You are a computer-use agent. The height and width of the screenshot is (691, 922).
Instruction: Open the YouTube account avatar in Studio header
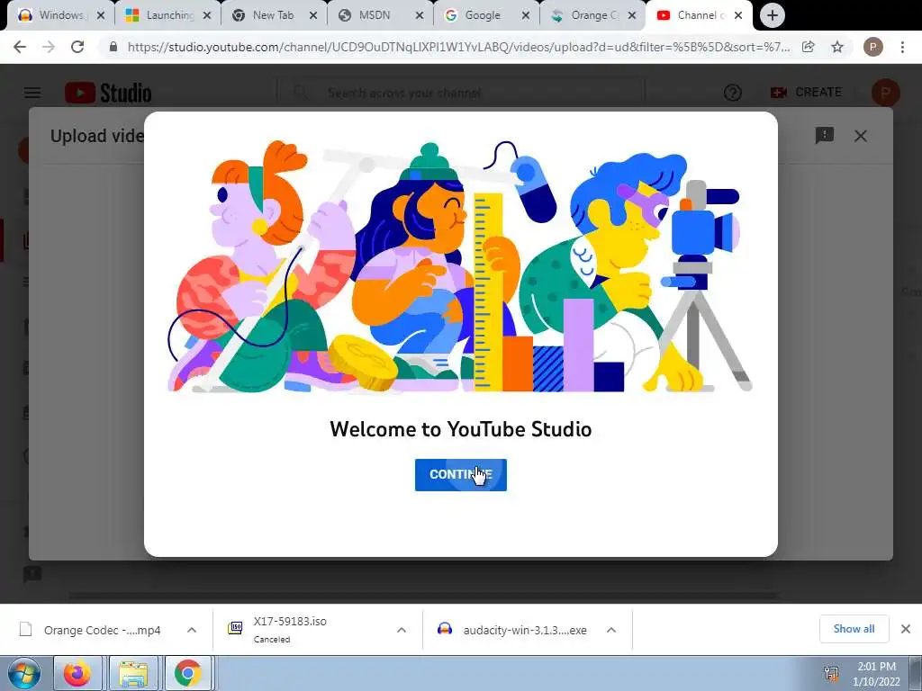[x=885, y=93]
